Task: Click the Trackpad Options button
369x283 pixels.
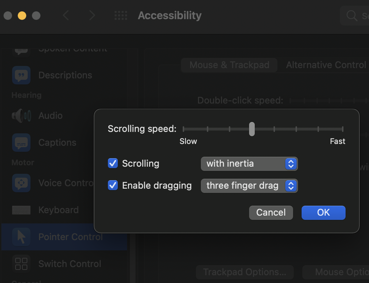Action: (x=244, y=272)
